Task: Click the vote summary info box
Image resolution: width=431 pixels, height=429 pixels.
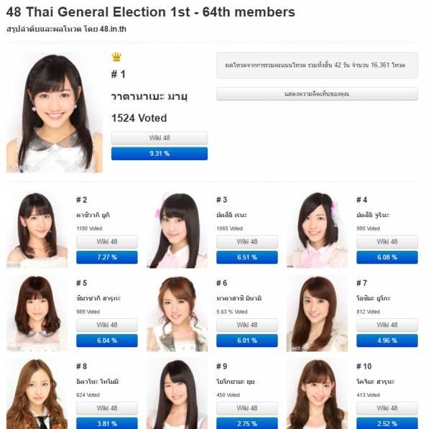Action: pyautogui.click(x=317, y=65)
